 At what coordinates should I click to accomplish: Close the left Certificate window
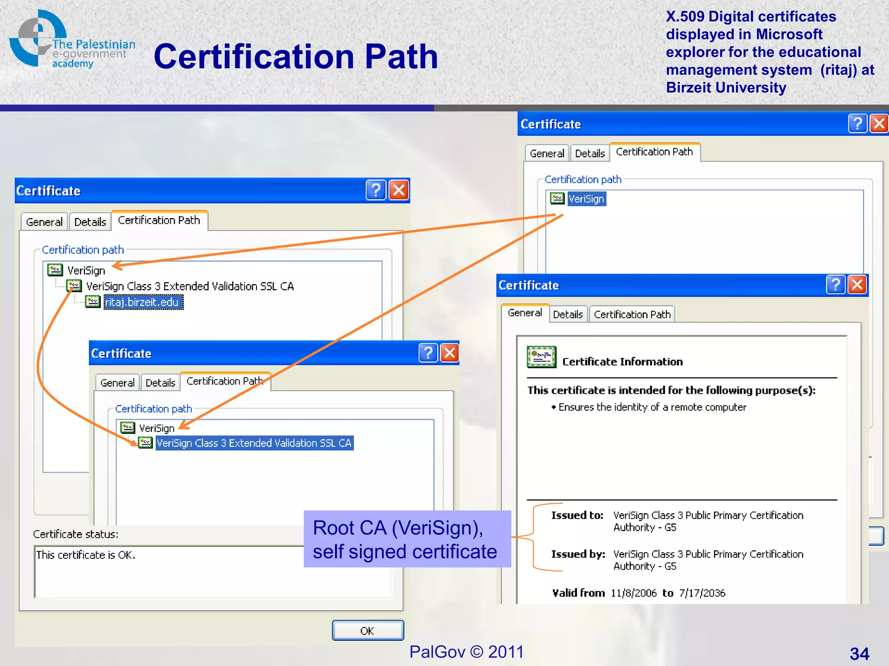coord(399,190)
